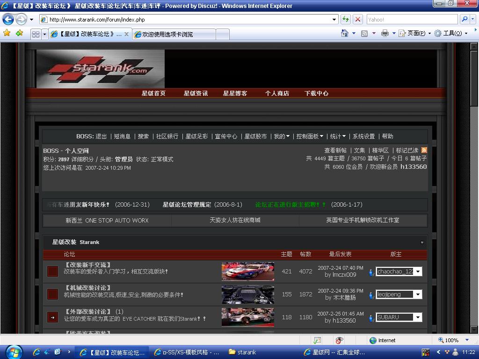The height and width of the screenshot is (359, 479).
Task: Click the orange RSS icon beside 标记已读
Action: pyautogui.click(x=424, y=150)
